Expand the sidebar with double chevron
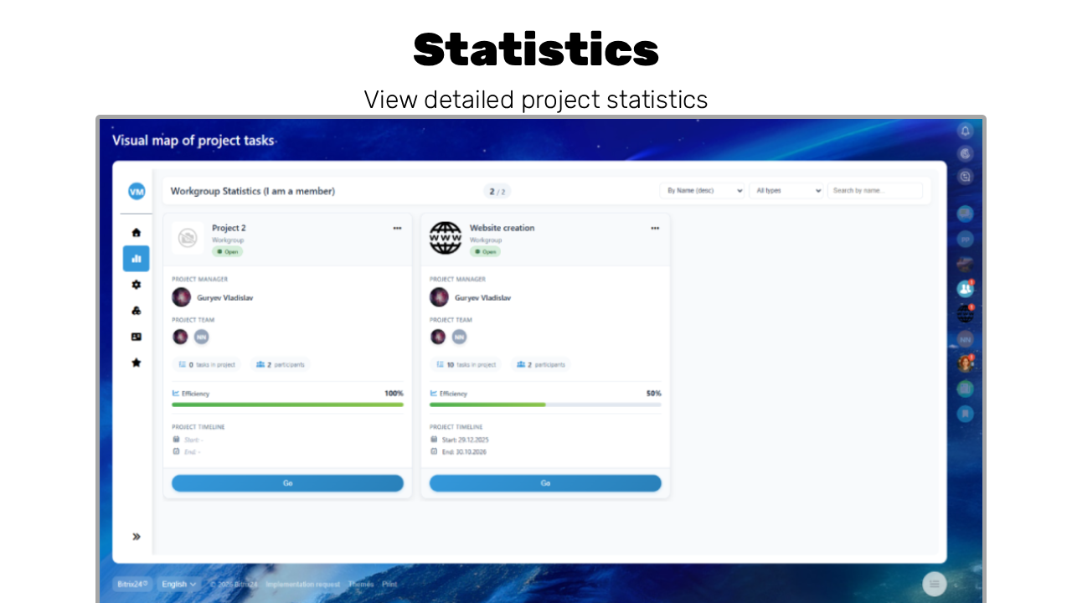Viewport: 1072px width, 603px height. coord(137,537)
